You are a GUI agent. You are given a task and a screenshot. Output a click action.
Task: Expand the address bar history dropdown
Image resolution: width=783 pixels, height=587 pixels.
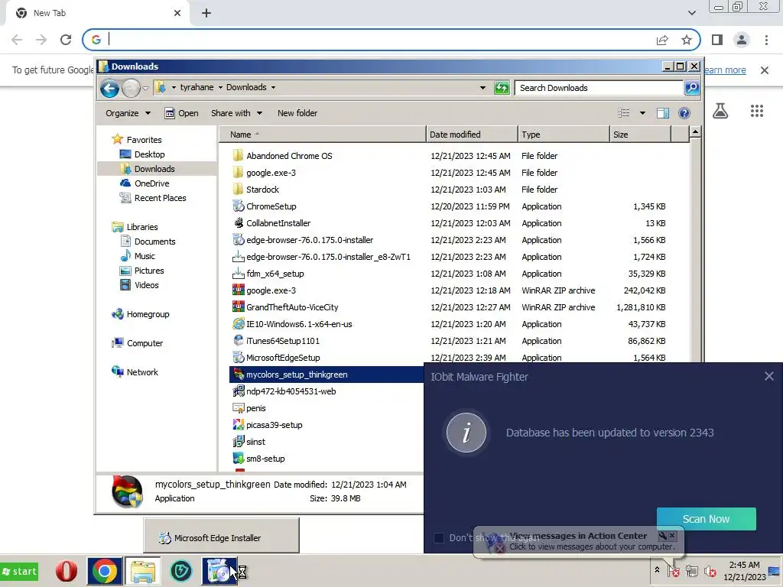(x=482, y=88)
